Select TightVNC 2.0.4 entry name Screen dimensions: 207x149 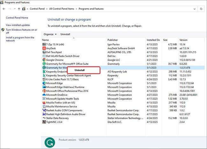(54, 122)
